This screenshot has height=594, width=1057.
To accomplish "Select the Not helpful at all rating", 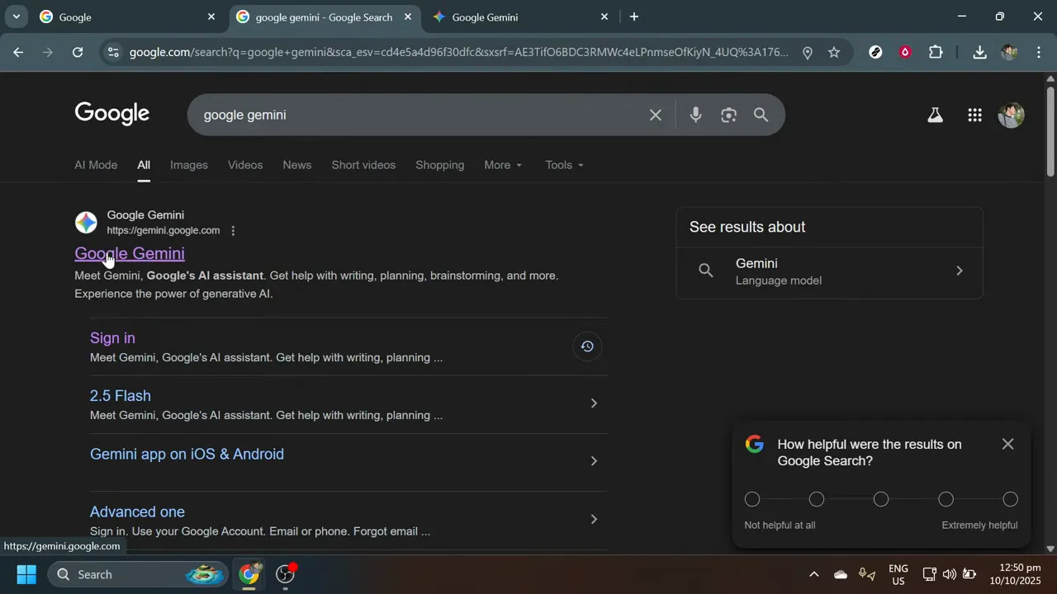I will click(752, 499).
